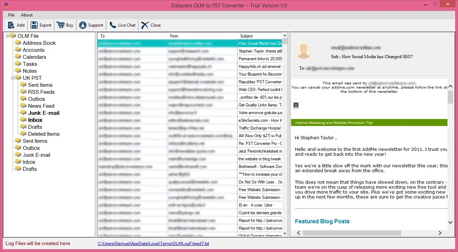Image resolution: width=458 pixels, height=252 pixels.
Task: Open the OLMLogFile log path link
Action: [x=153, y=244]
